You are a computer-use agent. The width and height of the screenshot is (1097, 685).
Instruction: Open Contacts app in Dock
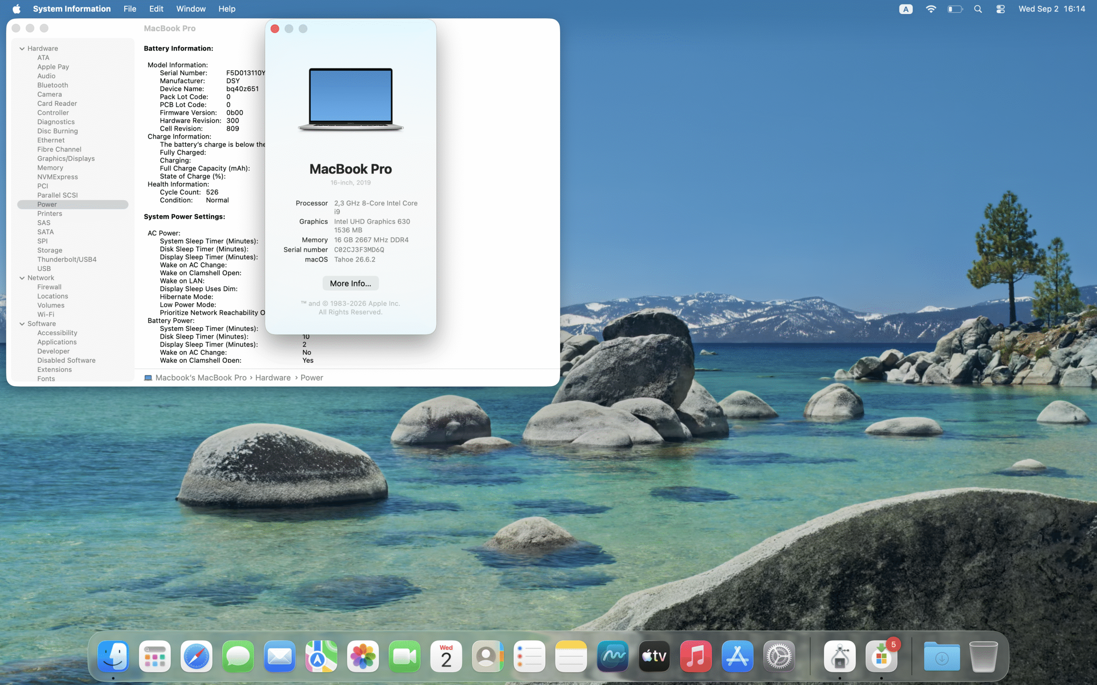(488, 655)
